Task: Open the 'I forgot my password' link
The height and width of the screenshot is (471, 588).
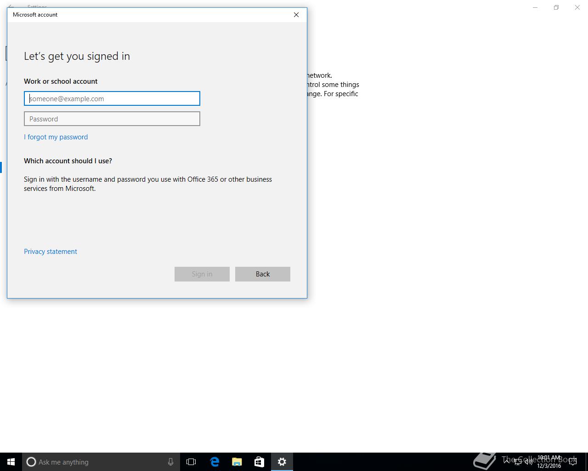Action: 56,137
